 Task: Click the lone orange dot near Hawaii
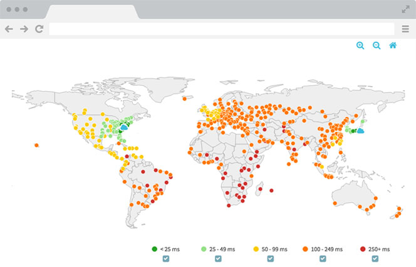pyautogui.click(x=37, y=145)
